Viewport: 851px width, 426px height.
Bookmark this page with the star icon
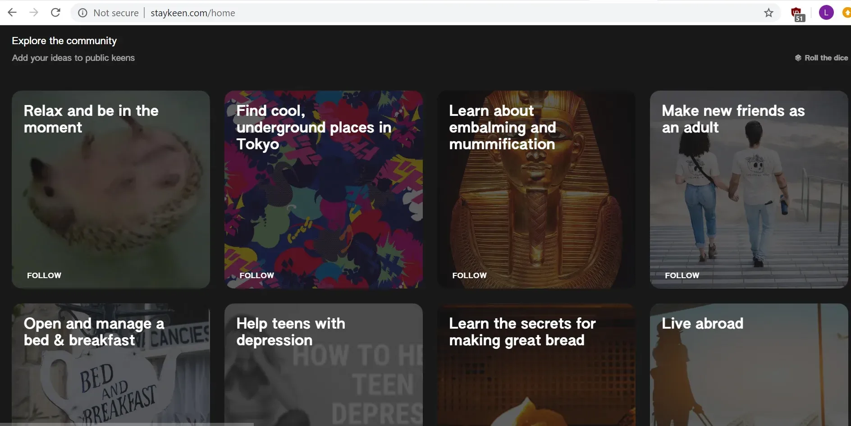769,13
